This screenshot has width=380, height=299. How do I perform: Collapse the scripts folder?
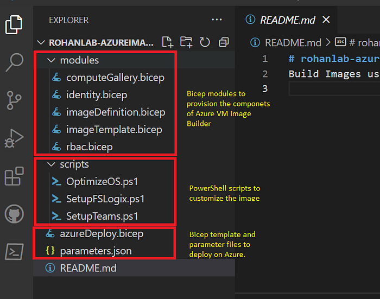click(51, 164)
